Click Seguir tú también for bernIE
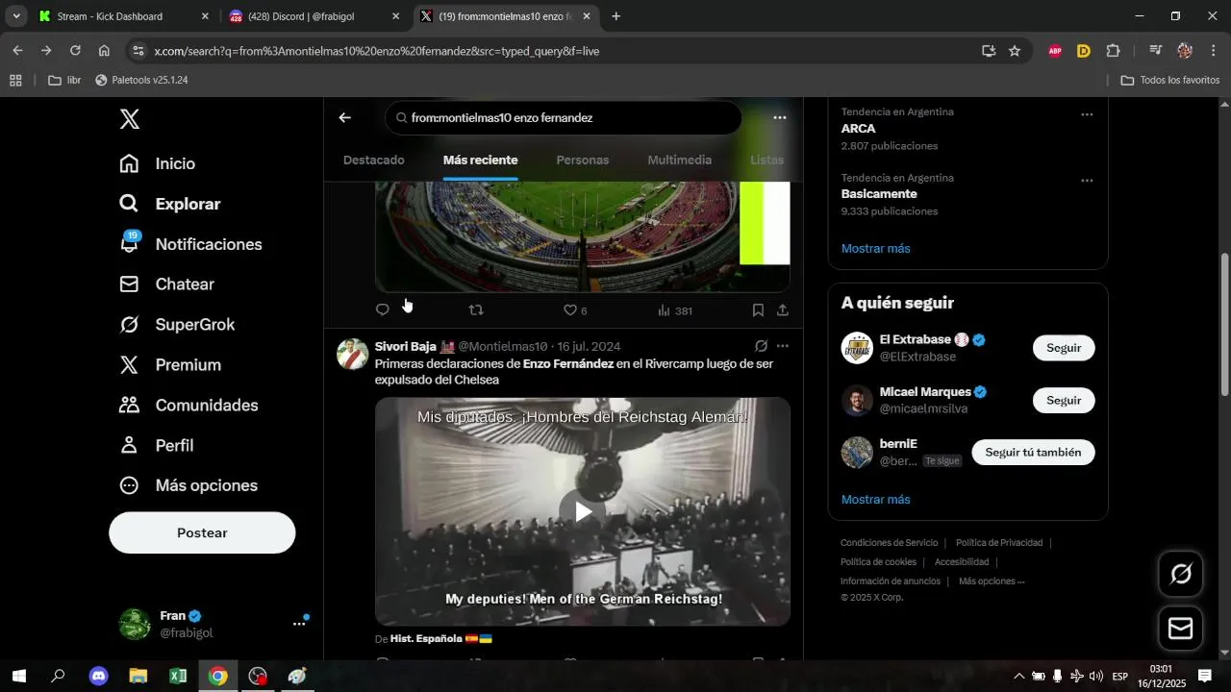Screen dimensions: 1231x692 (1033, 452)
